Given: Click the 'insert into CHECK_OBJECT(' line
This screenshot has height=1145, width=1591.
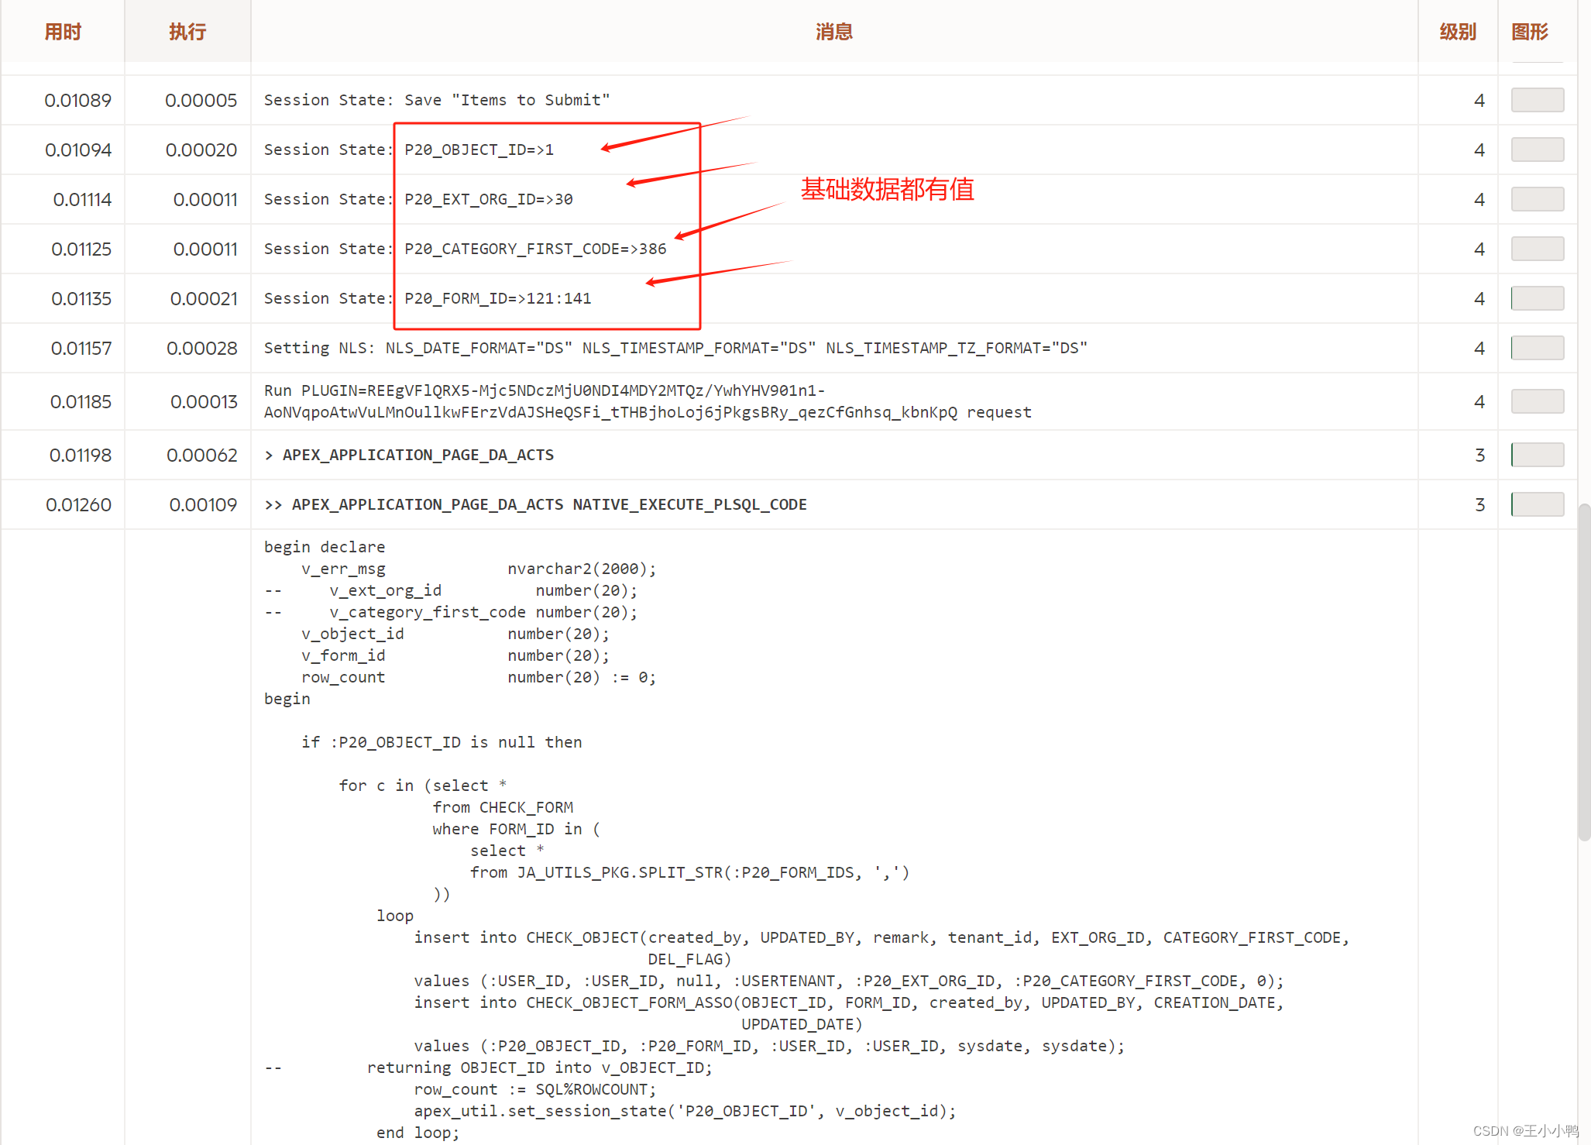Looking at the screenshot, I should coord(881,937).
